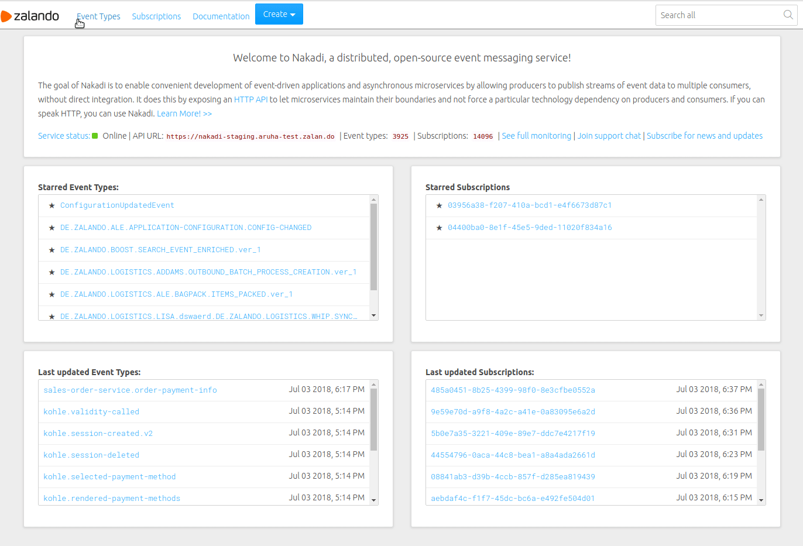
Task: Click the green service status indicator
Action: tap(95, 136)
